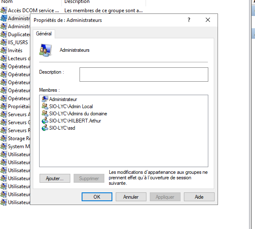
Task: Click the Lecteurs group icon
Action: point(4,58)
